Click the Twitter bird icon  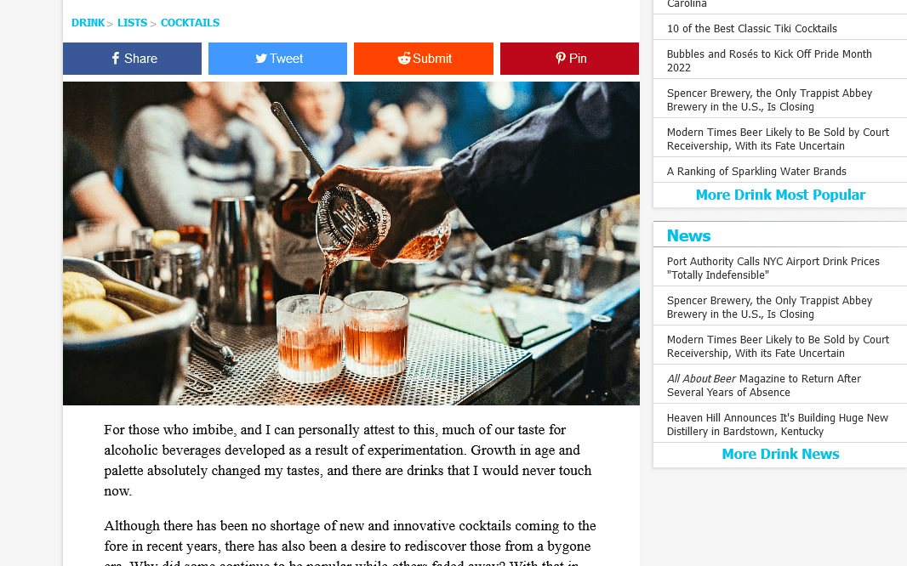(x=261, y=59)
